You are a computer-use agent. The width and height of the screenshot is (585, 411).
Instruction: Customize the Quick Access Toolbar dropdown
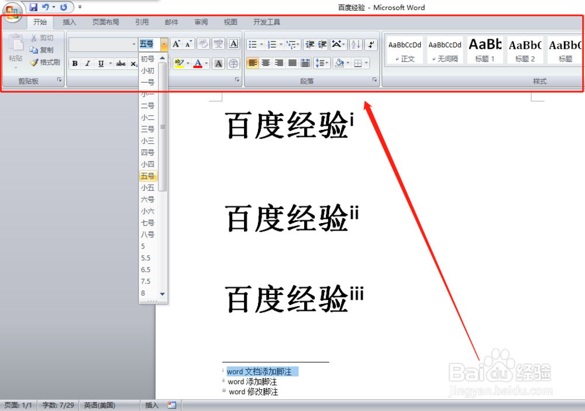pos(80,7)
